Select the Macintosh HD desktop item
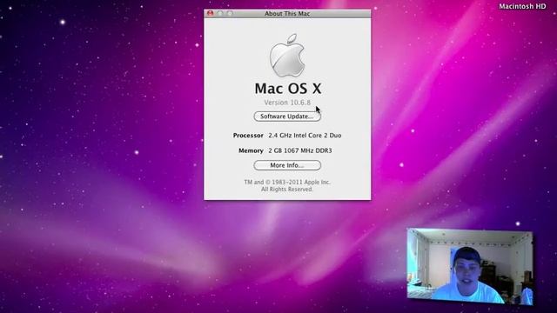The height and width of the screenshot is (313, 557). (x=522, y=6)
